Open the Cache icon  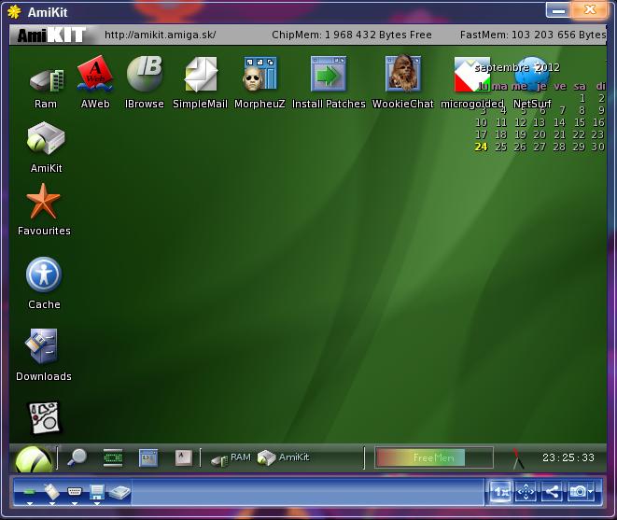(44, 274)
